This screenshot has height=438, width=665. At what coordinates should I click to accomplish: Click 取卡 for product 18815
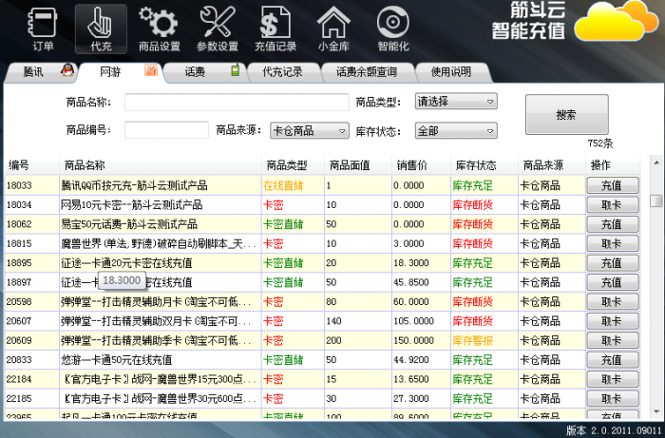point(613,244)
